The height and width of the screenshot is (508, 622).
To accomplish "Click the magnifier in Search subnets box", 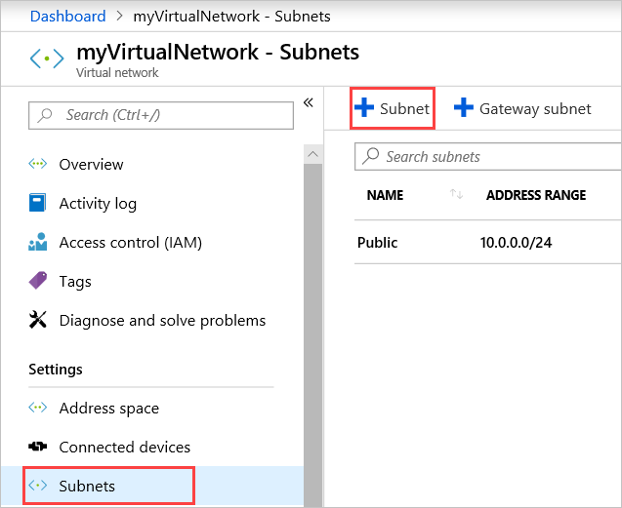I will click(x=371, y=156).
